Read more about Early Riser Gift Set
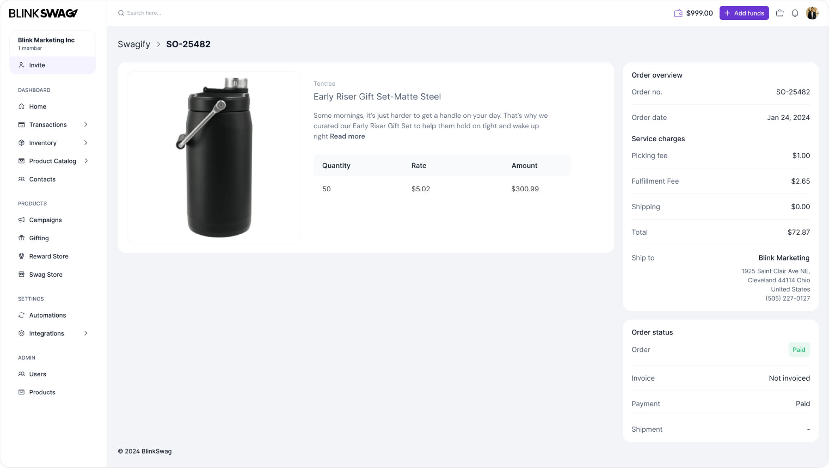Screen dimensions: 829x468 [x=347, y=136]
